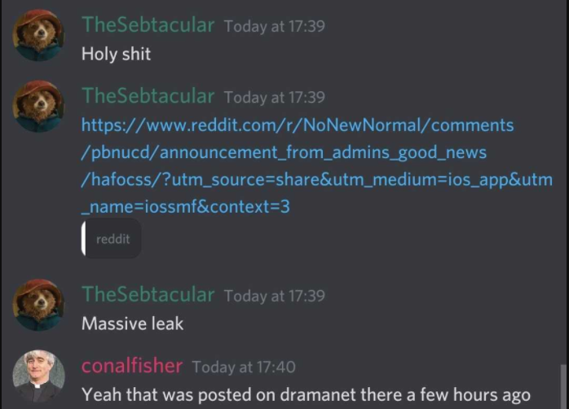Click the 'announcement_from_admins_good_news' URL line

click(284, 152)
